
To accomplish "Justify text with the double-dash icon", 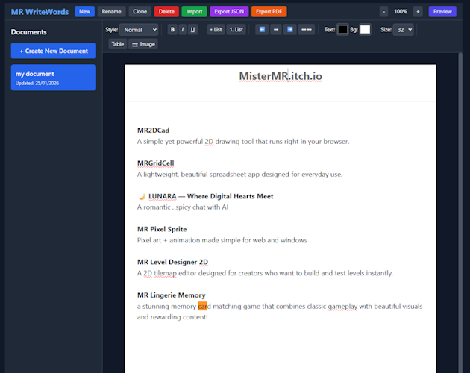I will 307,29.
